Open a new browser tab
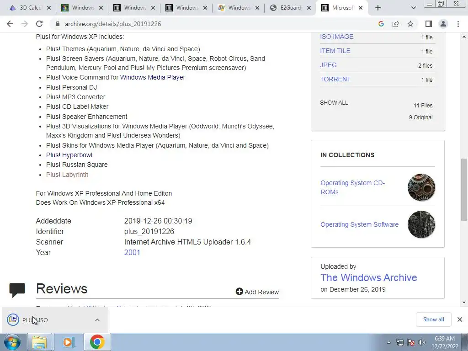The width and height of the screenshot is (468, 351). click(x=378, y=8)
